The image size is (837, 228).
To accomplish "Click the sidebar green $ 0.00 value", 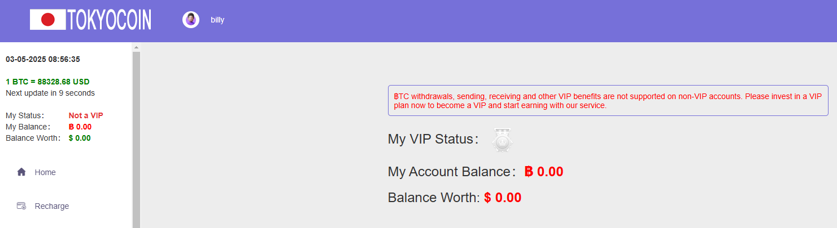I will (79, 138).
